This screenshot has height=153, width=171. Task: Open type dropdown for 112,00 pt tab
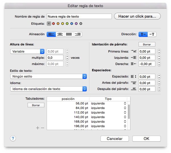click(125, 112)
